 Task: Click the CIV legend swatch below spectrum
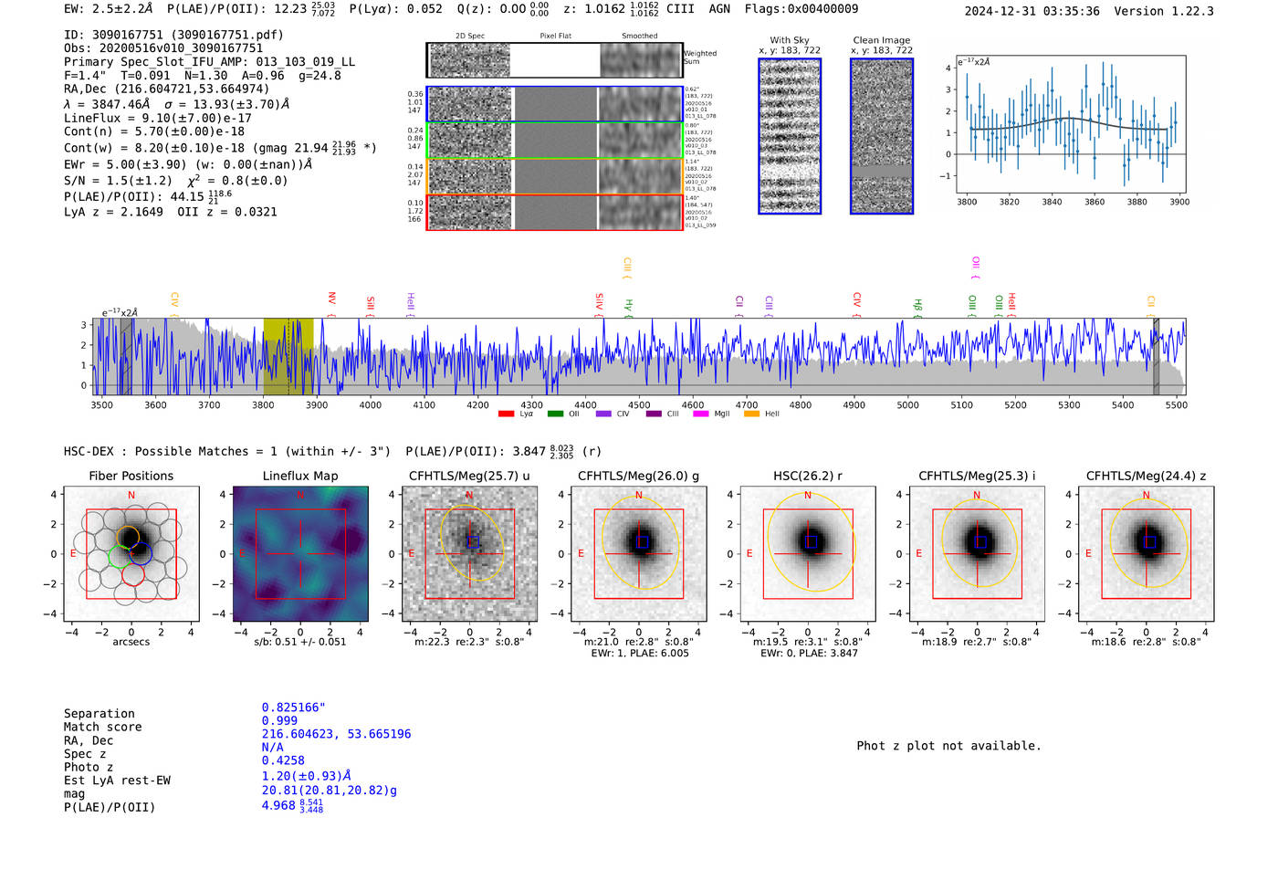(x=602, y=414)
